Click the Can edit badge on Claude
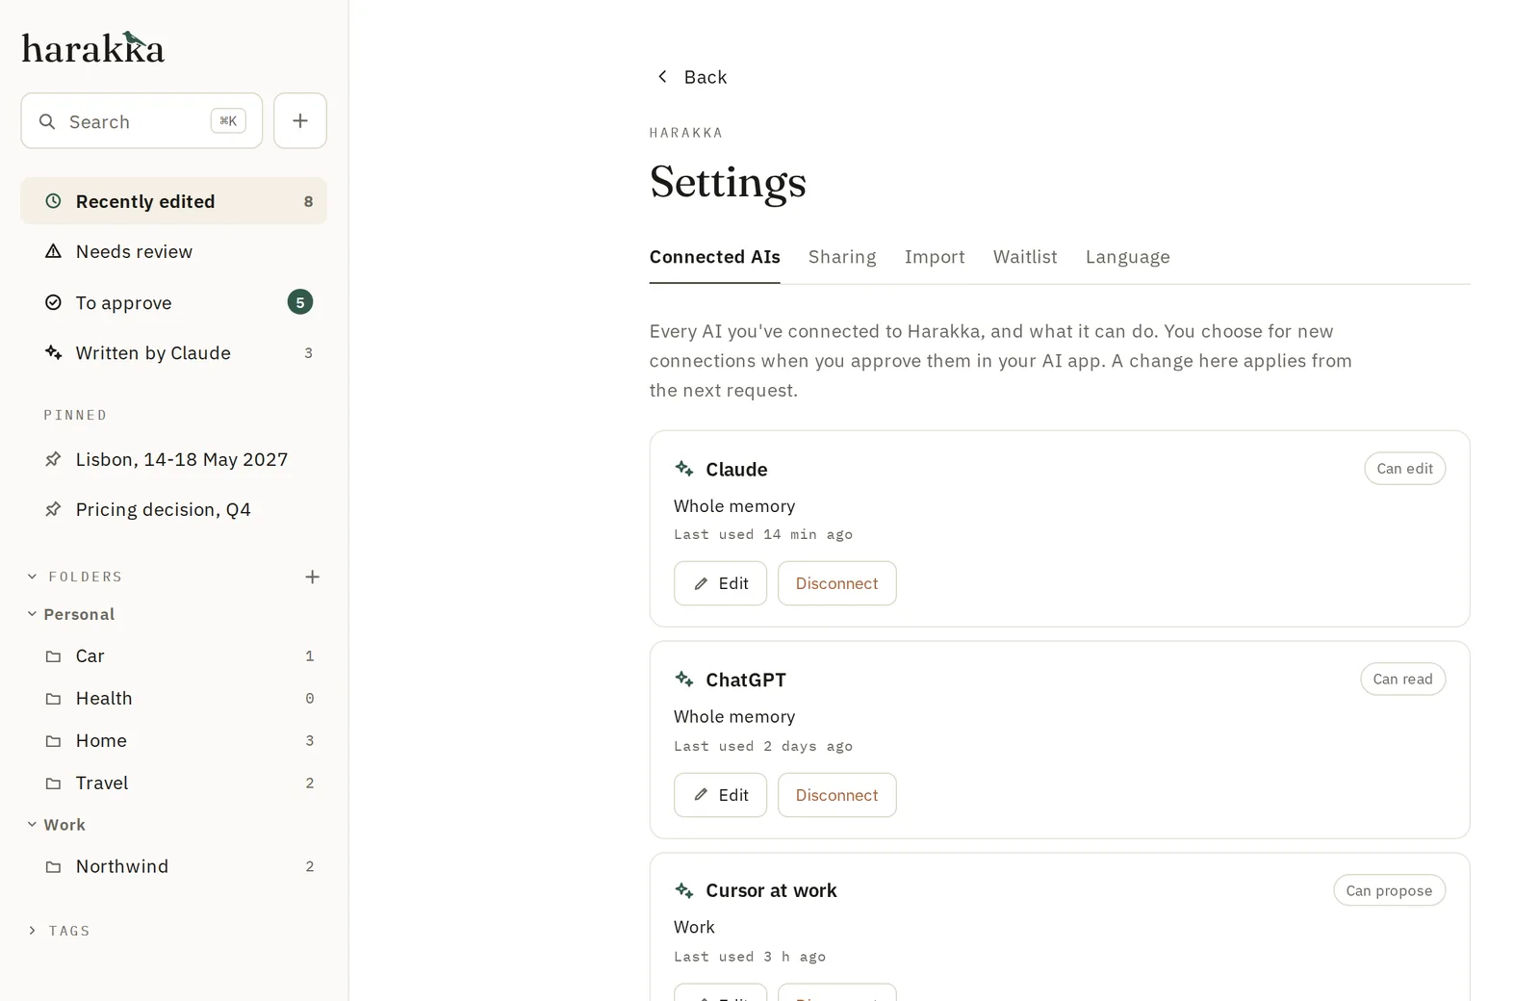This screenshot has height=1001, width=1540. point(1404,469)
